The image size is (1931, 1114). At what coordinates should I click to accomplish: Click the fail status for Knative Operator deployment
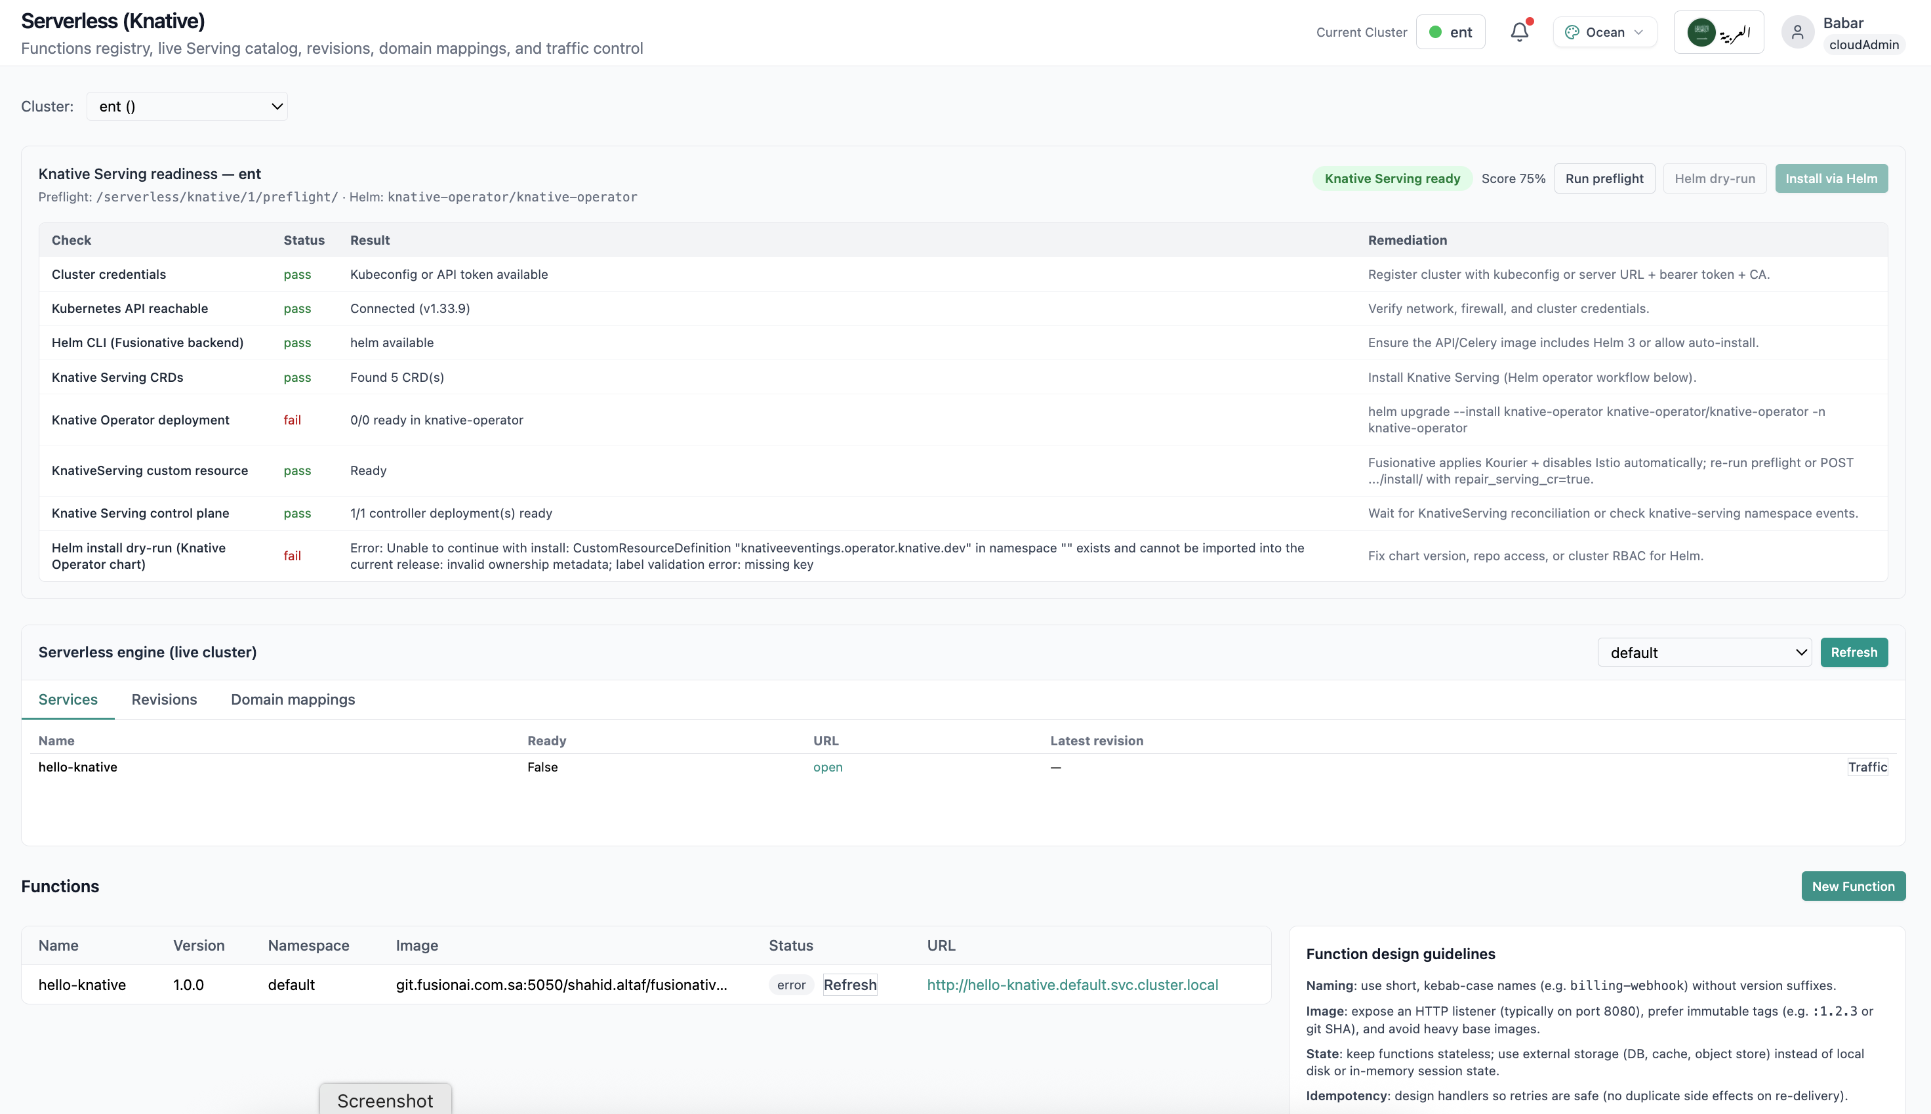(292, 420)
